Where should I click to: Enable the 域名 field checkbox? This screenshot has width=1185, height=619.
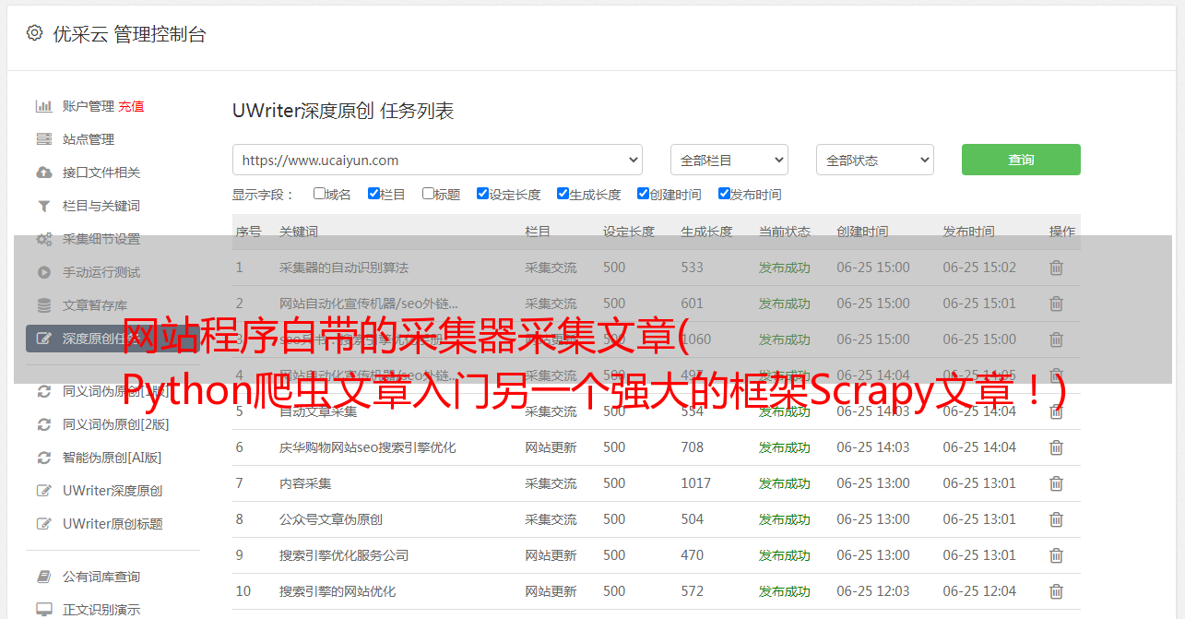tap(319, 194)
